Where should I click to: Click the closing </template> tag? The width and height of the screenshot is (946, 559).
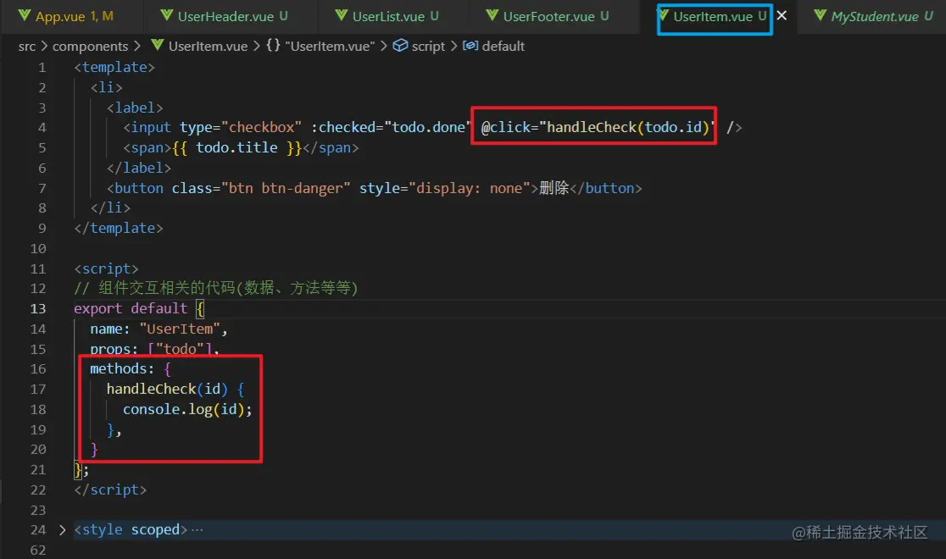[119, 228]
